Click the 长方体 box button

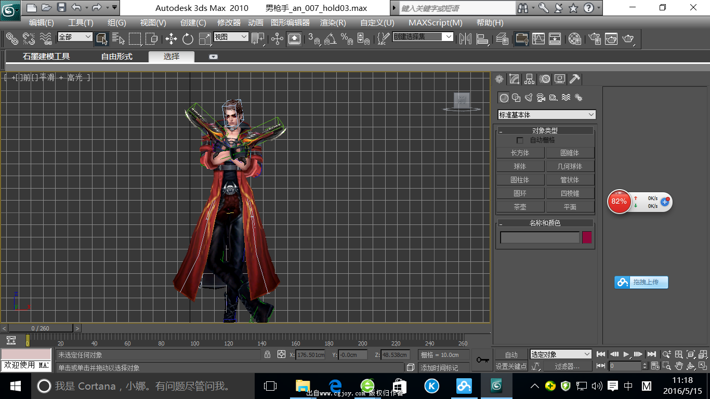(520, 153)
